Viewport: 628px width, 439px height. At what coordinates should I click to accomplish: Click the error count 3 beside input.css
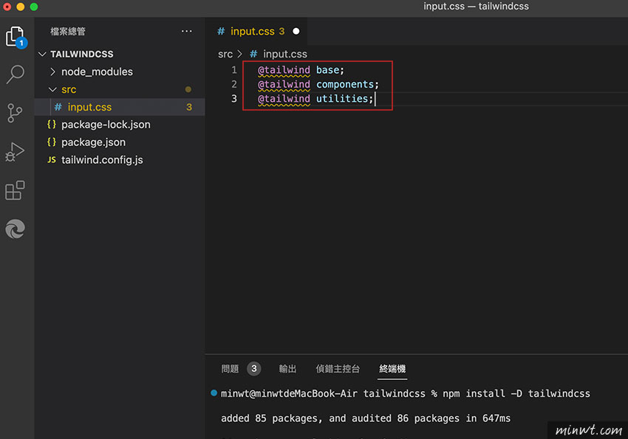[x=189, y=107]
